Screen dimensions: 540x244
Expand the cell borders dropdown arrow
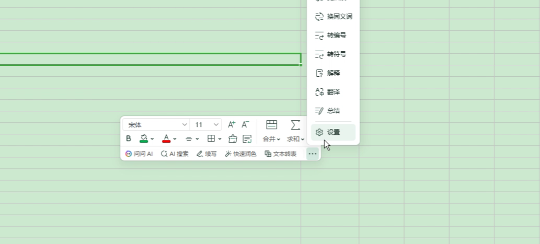220,139
